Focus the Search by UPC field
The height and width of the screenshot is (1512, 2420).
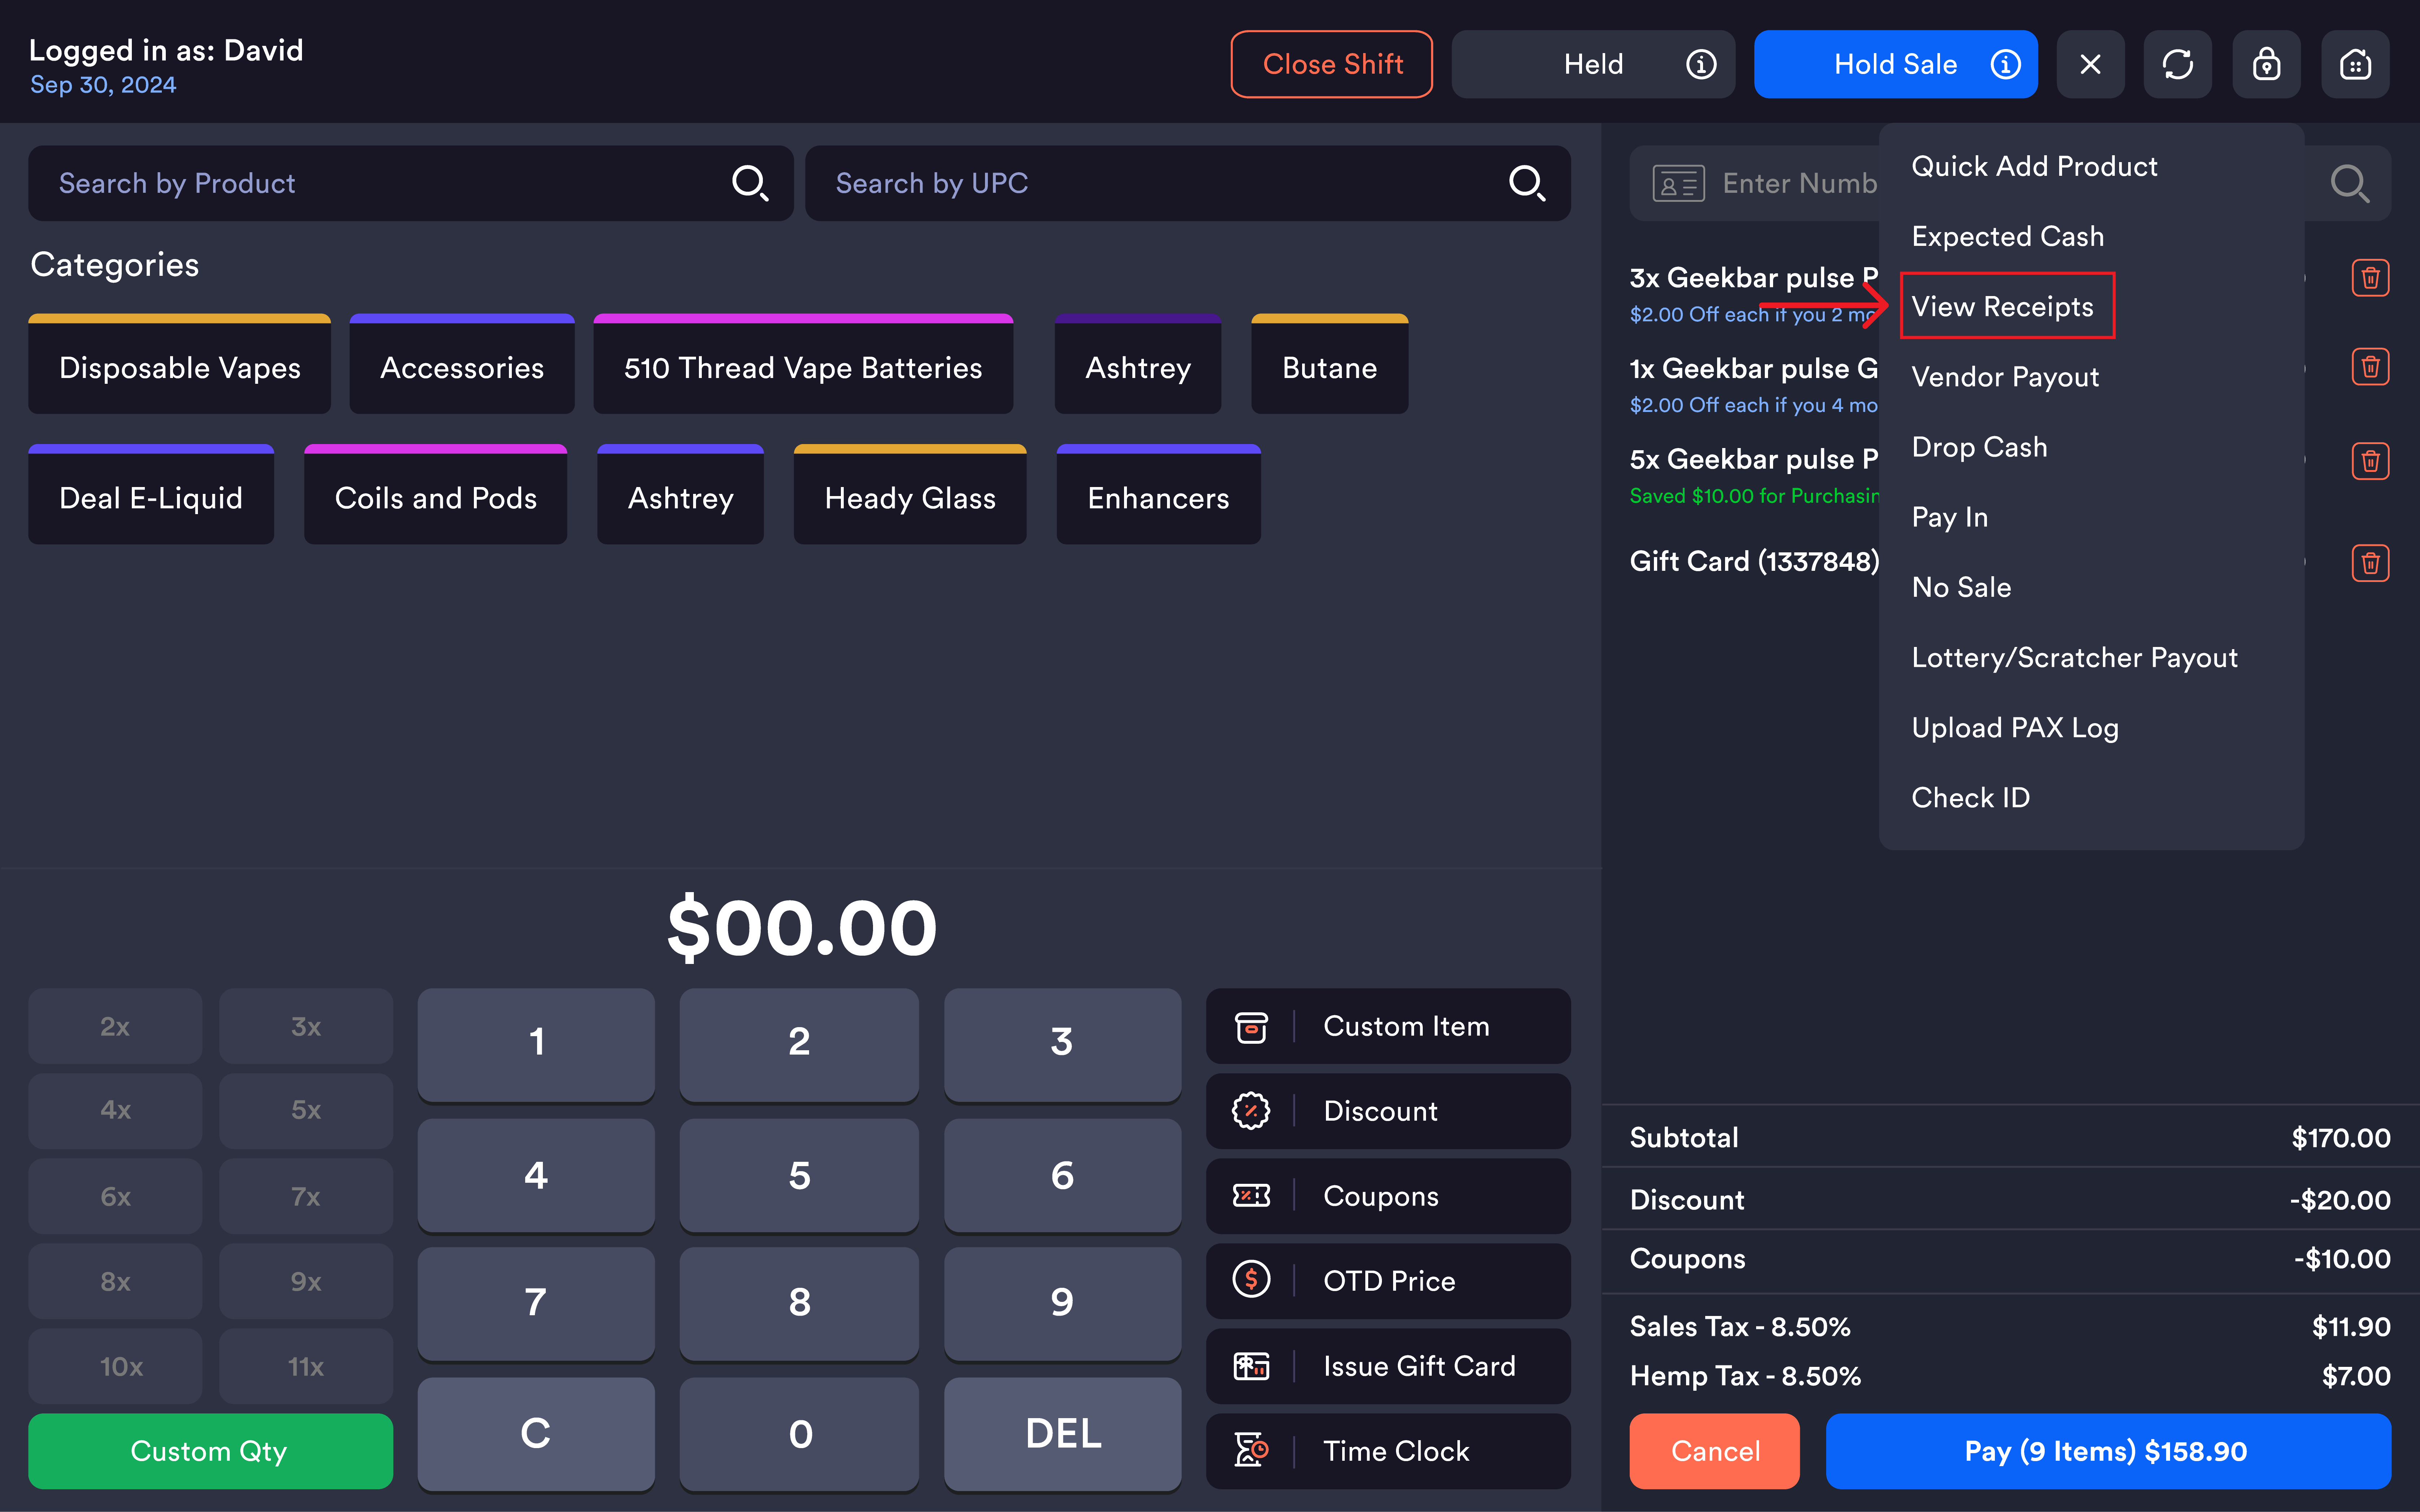coord(1188,183)
